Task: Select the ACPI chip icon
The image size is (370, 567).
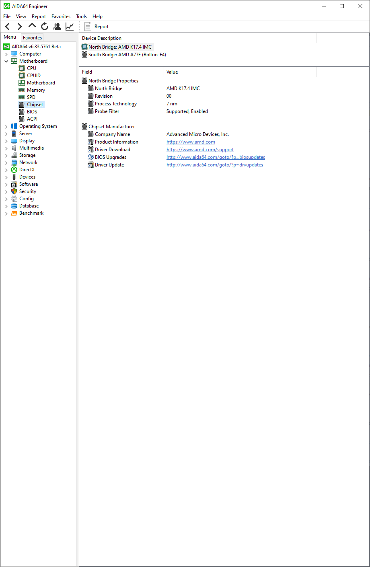Action: 22,119
